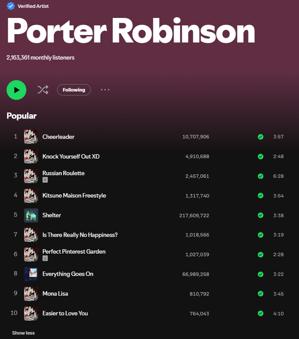This screenshot has width=299, height=339.
Task: Select the Everything Goes On title
Action: pyautogui.click(x=68, y=274)
